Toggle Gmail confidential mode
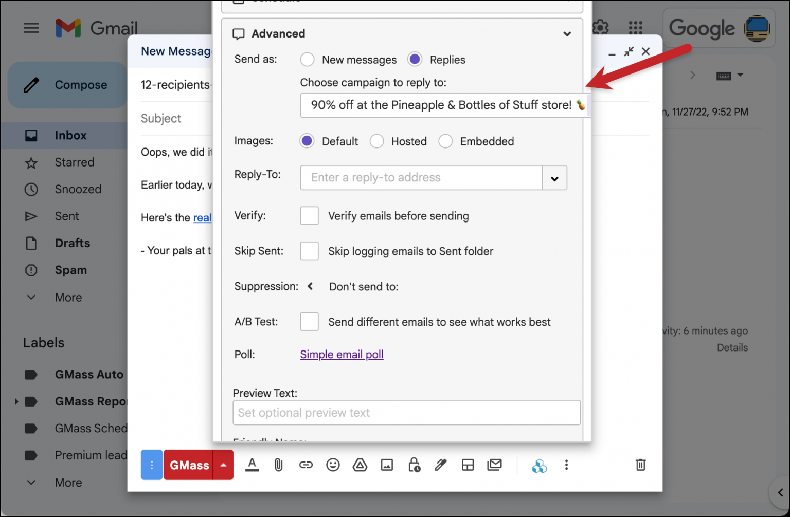This screenshot has width=790, height=517. tap(415, 465)
